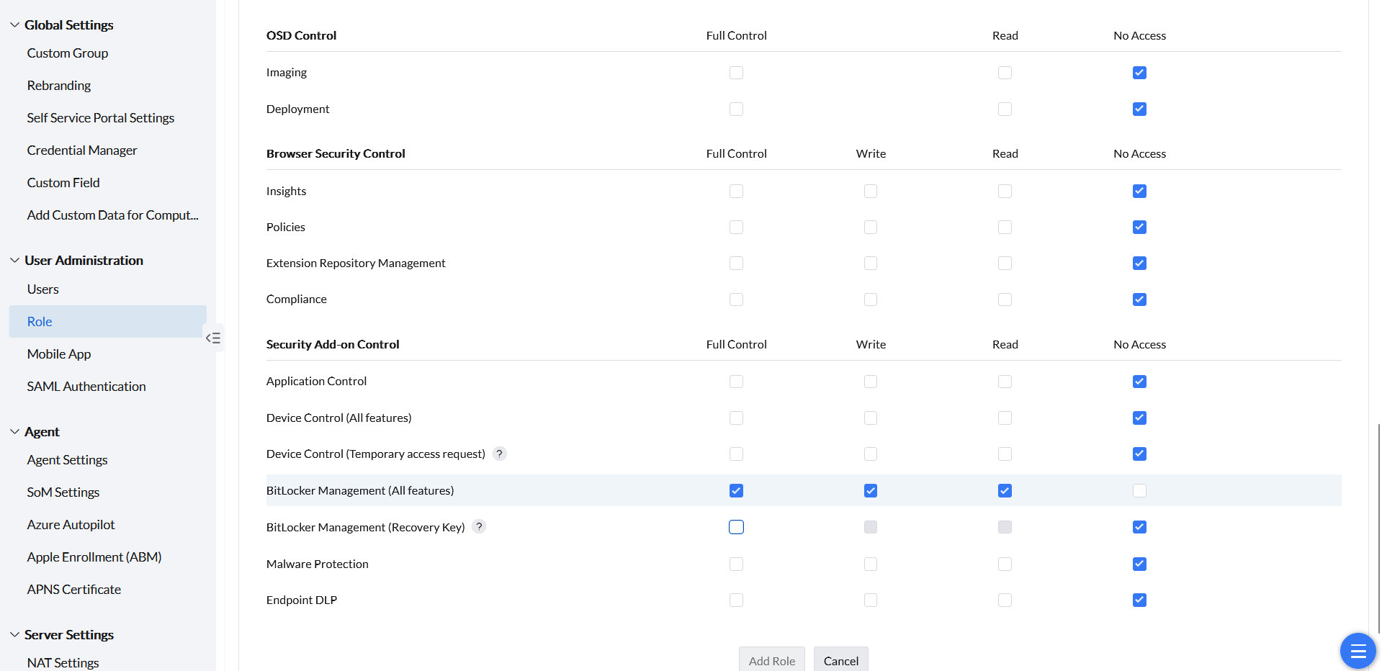Click the sidebar collapse icon

(x=213, y=338)
